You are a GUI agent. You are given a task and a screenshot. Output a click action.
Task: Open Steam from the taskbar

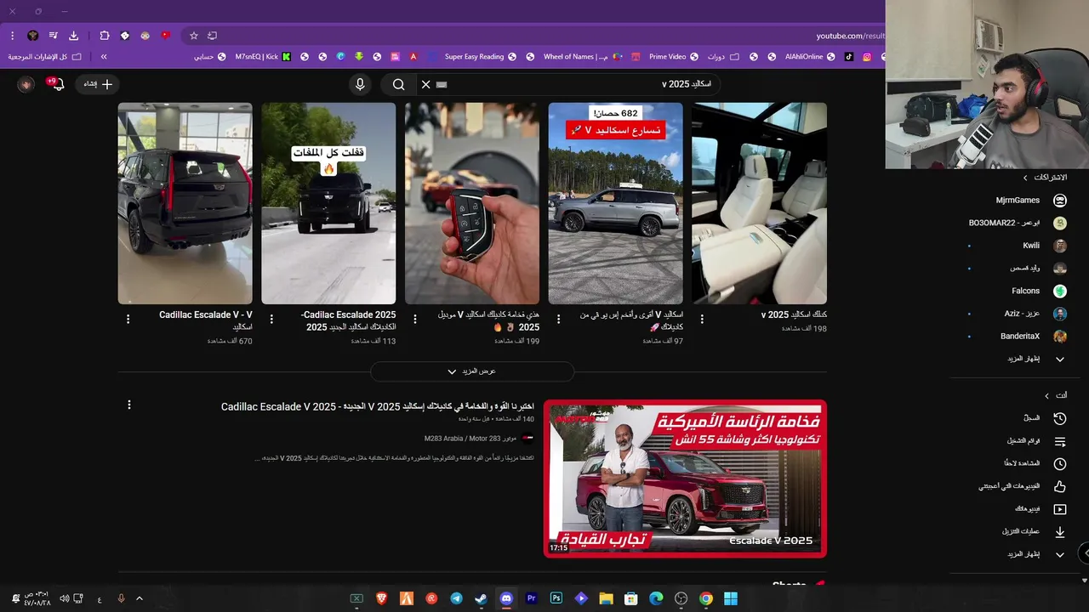482,598
